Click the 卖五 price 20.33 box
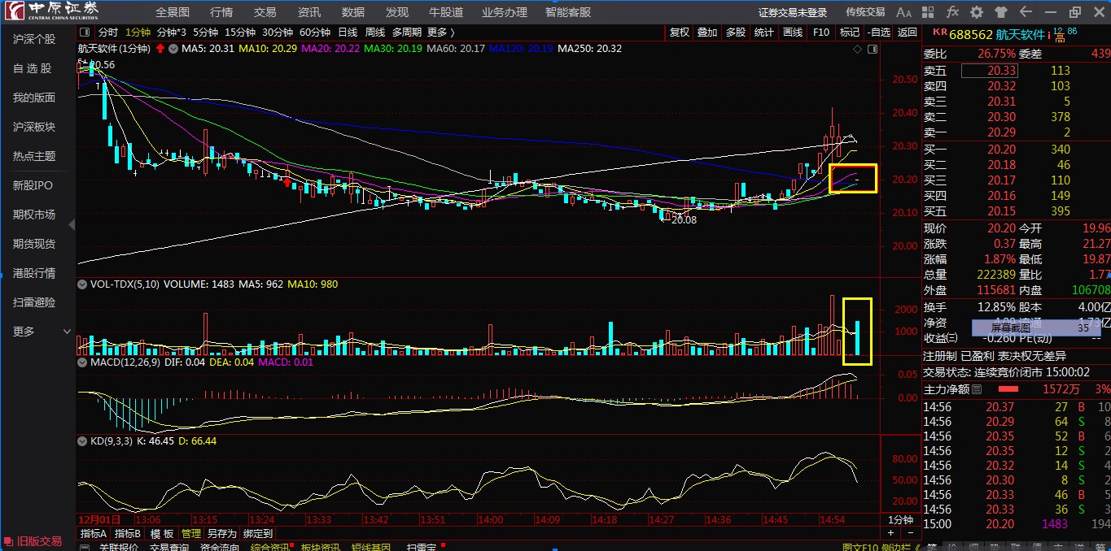The height and width of the screenshot is (551, 1111). click(989, 70)
